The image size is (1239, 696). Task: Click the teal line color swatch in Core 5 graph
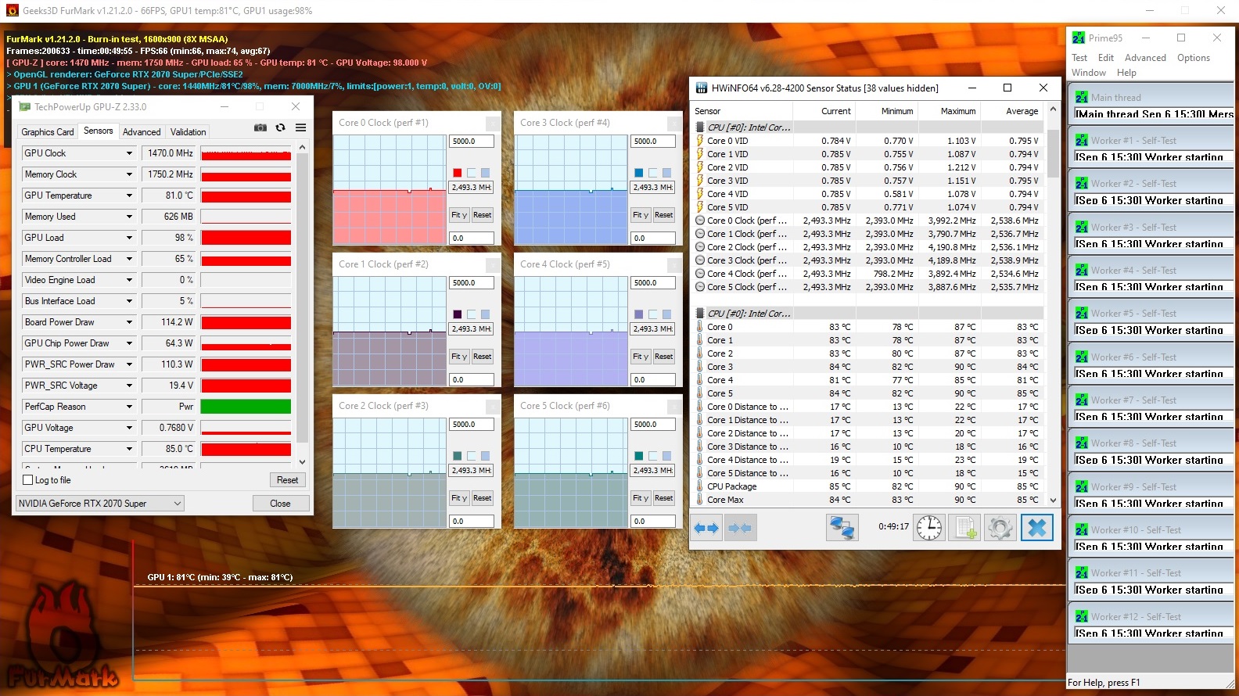639,456
